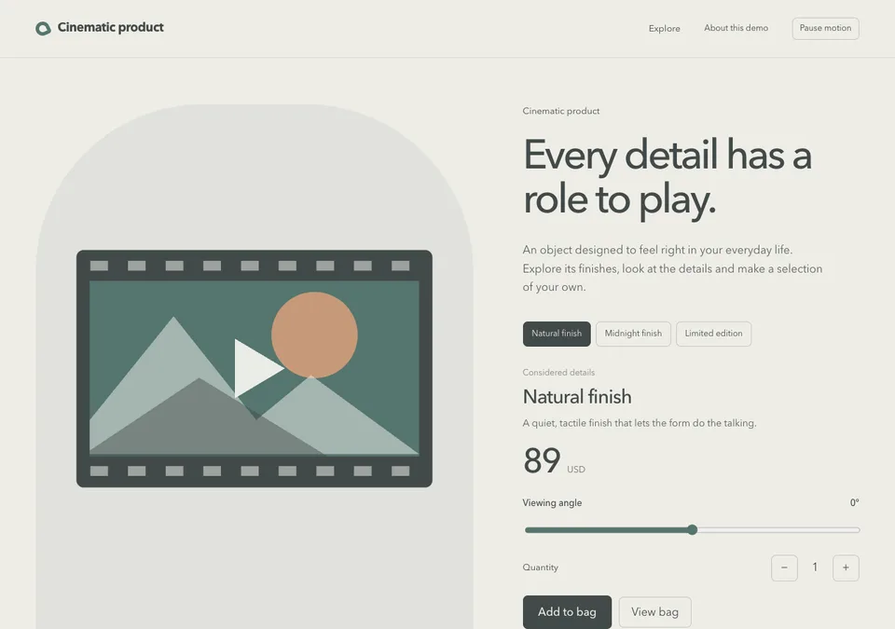Click the View bag button
This screenshot has height=629, width=895.
654,612
